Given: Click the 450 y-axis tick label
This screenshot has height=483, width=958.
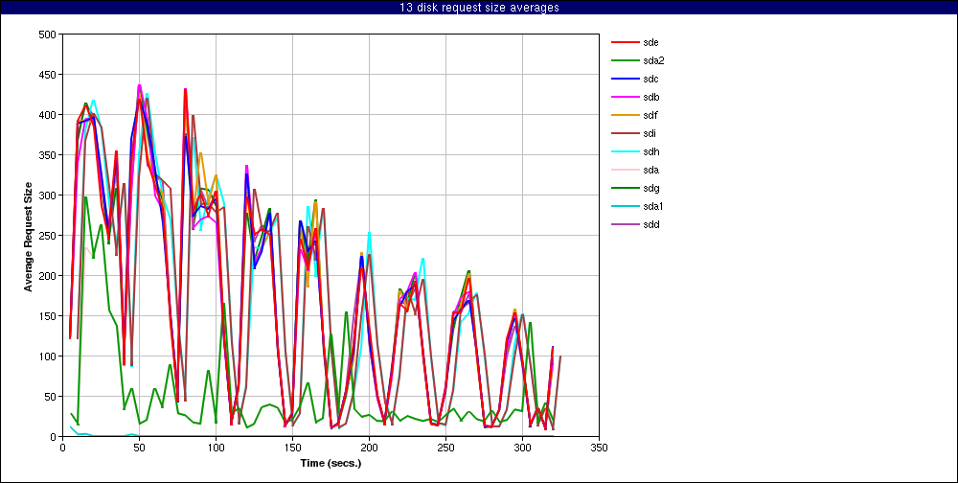Looking at the screenshot, I should pos(49,75).
